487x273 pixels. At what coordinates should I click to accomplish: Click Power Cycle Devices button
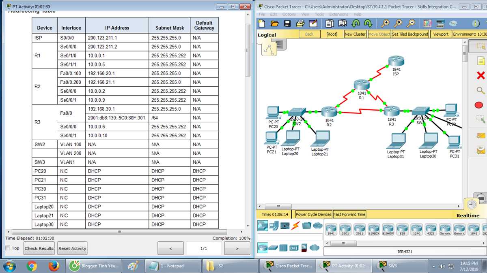point(313,214)
